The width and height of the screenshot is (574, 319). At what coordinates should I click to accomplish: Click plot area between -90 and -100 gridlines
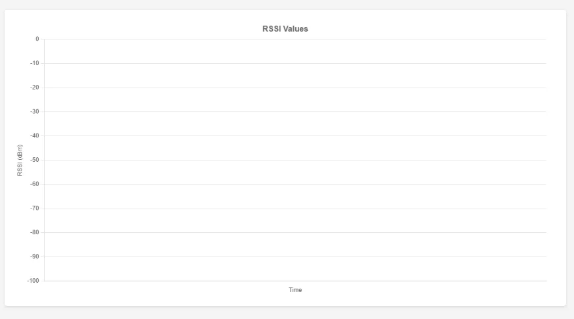(295, 269)
